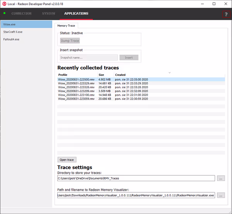Open the Memory Trace tab

tap(66, 26)
